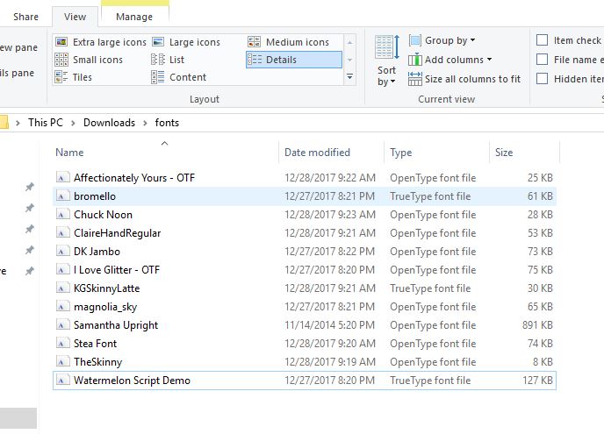Sort files by Type column

(x=437, y=153)
